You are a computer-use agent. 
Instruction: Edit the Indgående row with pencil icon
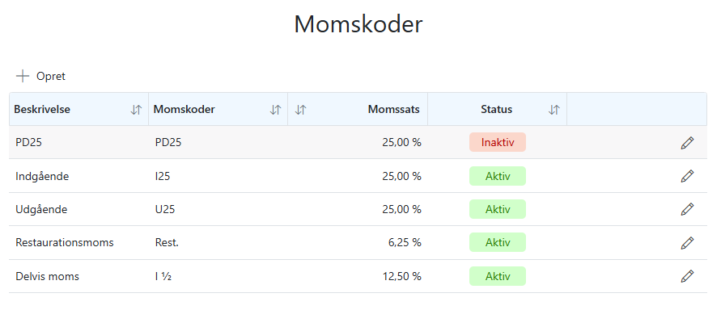pos(687,176)
